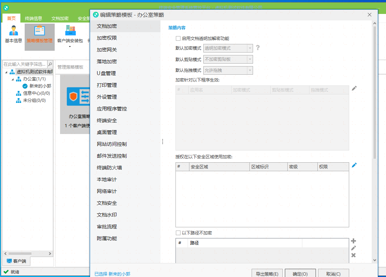Select 审批流程 policy category
The height and width of the screenshot is (277, 386).
(125, 227)
